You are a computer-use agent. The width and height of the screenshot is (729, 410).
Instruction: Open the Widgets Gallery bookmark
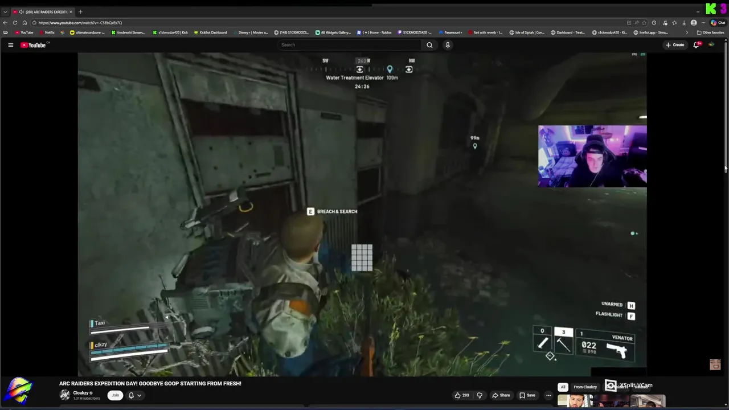click(x=333, y=32)
